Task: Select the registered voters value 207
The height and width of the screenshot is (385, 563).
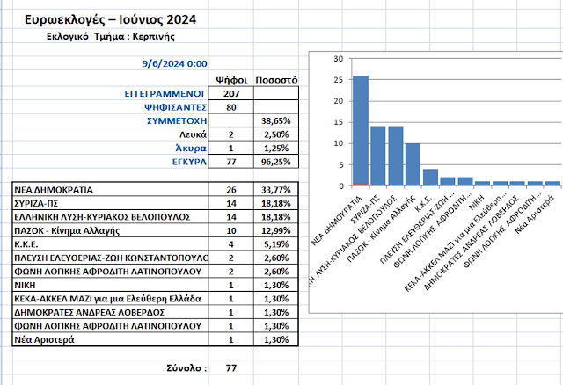Action: click(231, 94)
